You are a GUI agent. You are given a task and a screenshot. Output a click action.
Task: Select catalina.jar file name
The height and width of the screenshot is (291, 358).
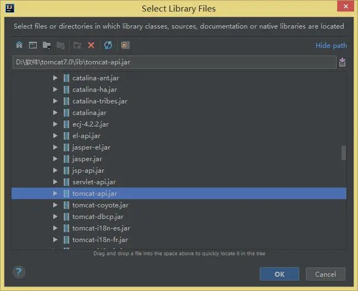[90, 113]
